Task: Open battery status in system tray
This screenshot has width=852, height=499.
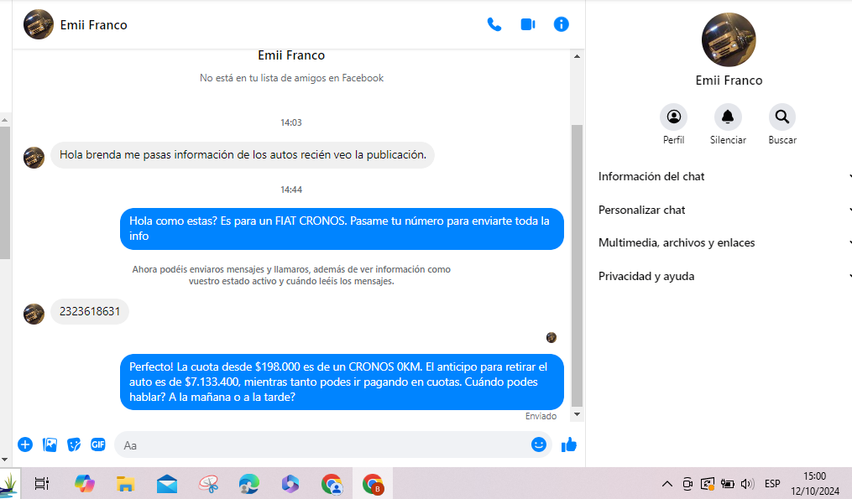Action: coord(728,484)
